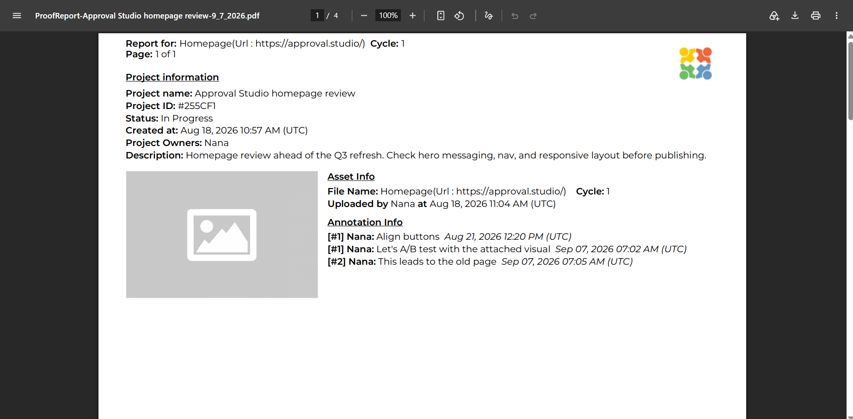853x419 pixels.
Task: Click the 100% zoom level field
Action: [x=388, y=16]
